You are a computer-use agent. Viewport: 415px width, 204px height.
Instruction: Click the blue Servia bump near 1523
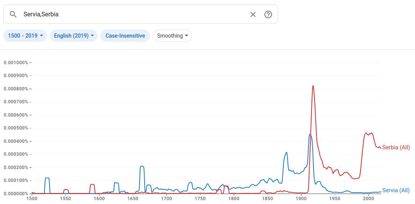[x=47, y=178]
